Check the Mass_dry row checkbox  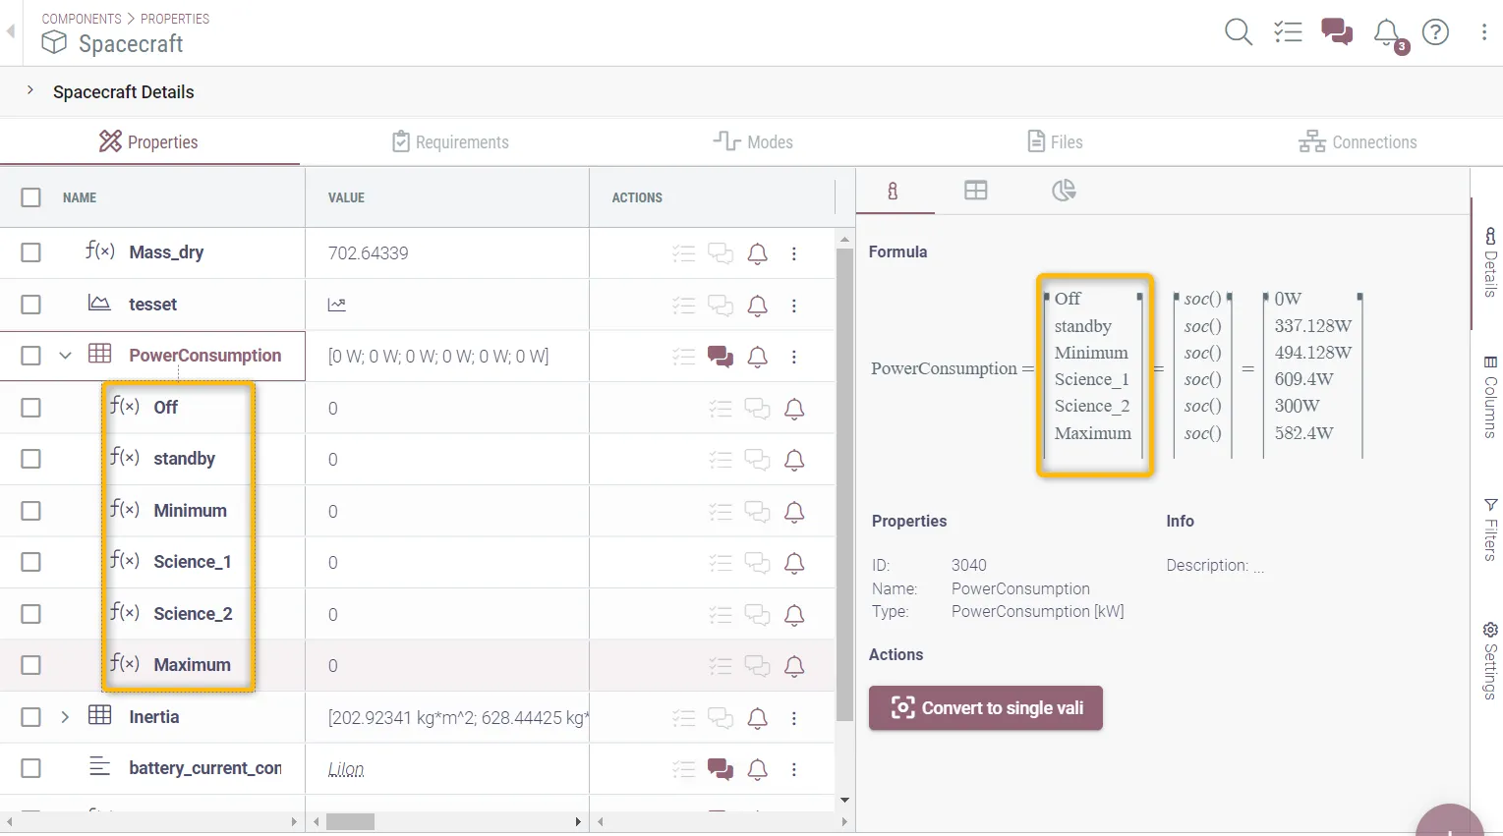pyautogui.click(x=31, y=252)
